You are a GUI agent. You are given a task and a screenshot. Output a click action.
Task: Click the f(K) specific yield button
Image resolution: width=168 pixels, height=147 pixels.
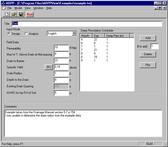(x=48, y=67)
